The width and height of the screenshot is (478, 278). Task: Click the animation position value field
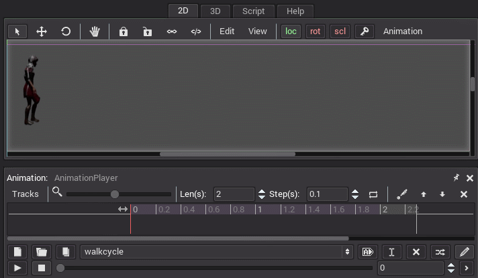(x=410, y=268)
